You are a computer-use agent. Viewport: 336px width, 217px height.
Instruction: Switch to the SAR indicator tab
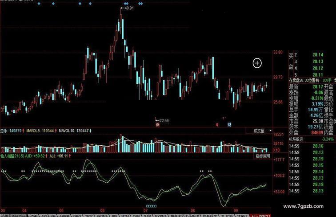click(147, 216)
